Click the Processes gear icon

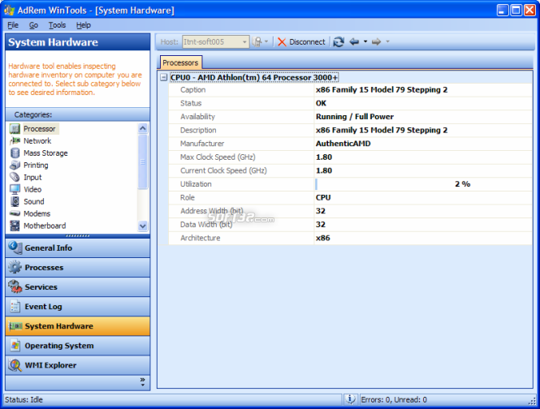(x=15, y=267)
